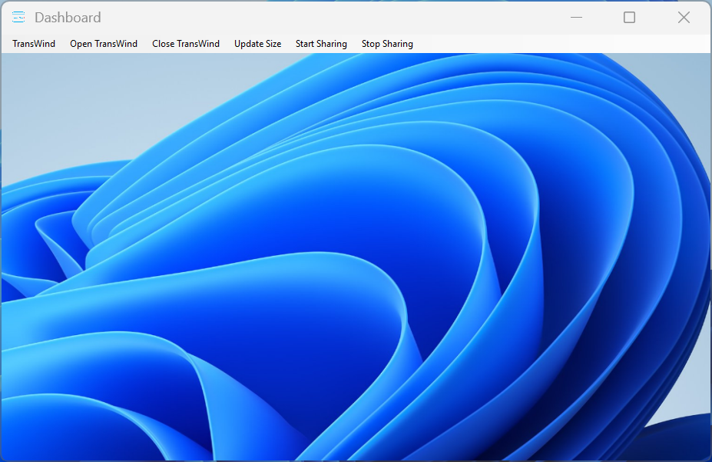Click Update Size menu item
Viewport: 712px width, 462px height.
coord(257,44)
